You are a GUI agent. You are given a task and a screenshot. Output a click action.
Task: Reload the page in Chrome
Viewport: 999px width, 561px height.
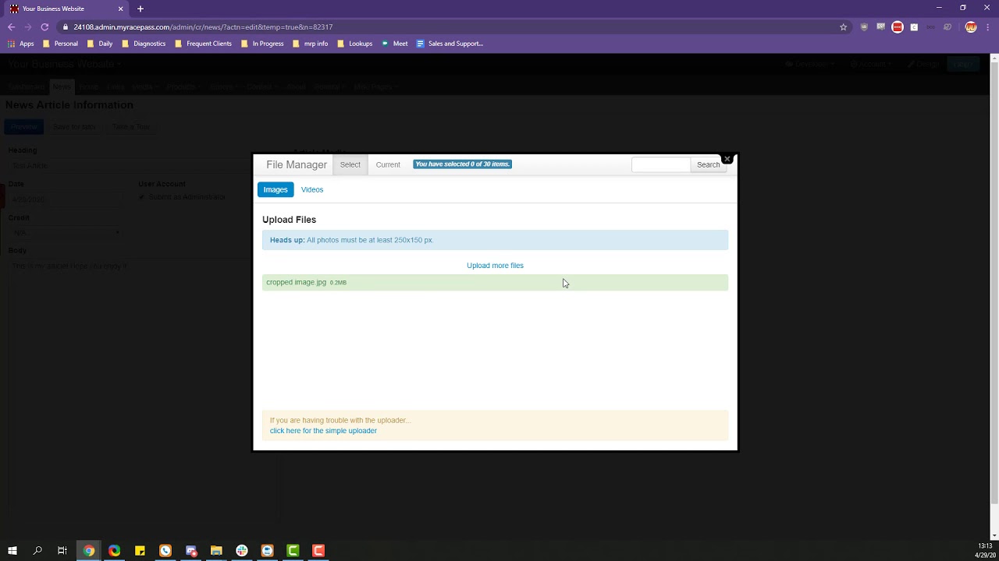point(44,26)
